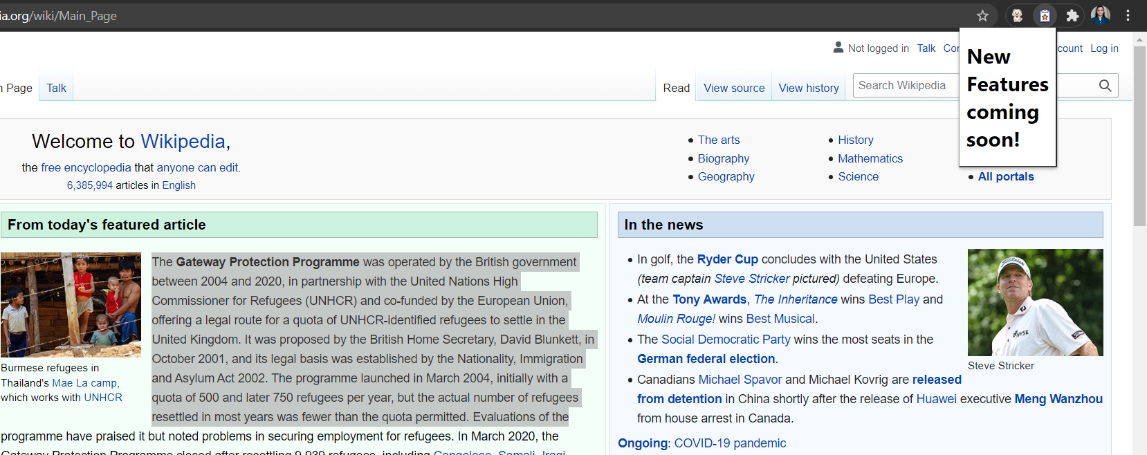The image size is (1147, 455).
Task: Select the Read tab
Action: click(x=676, y=88)
